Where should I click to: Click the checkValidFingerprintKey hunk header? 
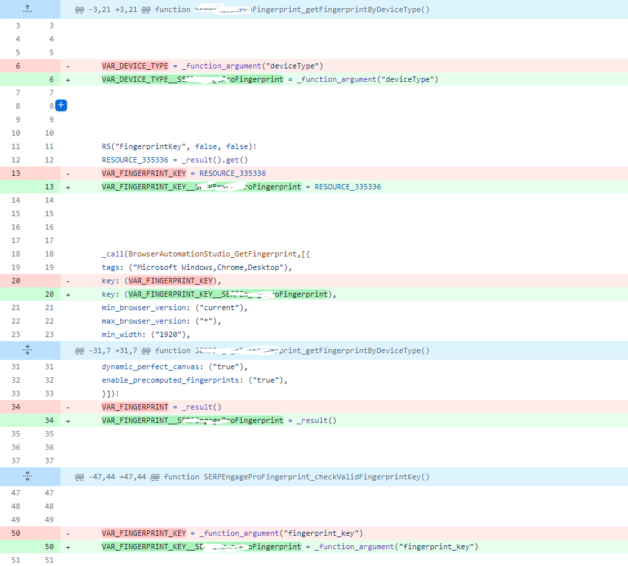click(x=252, y=477)
